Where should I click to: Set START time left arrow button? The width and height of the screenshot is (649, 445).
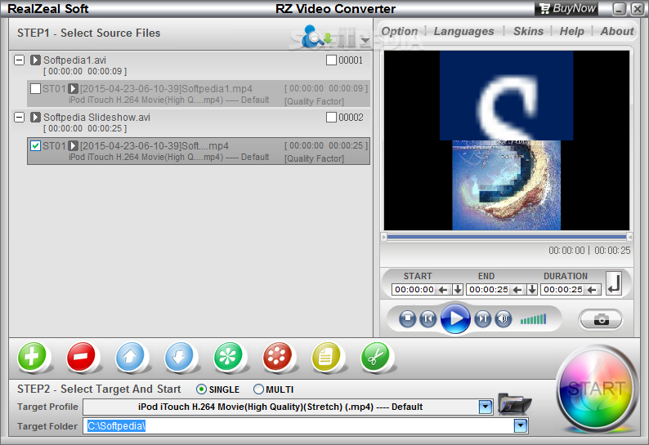pyautogui.click(x=443, y=290)
